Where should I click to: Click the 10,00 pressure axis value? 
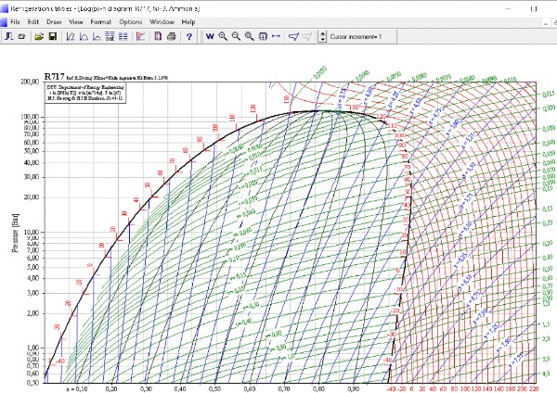pos(32,232)
